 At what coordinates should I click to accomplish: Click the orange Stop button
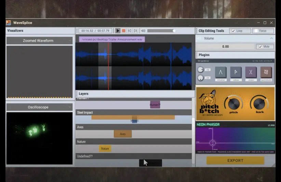point(124,31)
